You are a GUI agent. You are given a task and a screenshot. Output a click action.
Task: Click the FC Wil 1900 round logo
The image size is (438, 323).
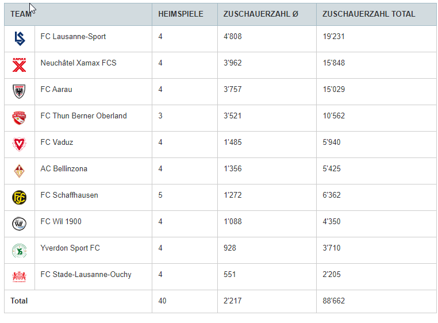click(x=20, y=224)
